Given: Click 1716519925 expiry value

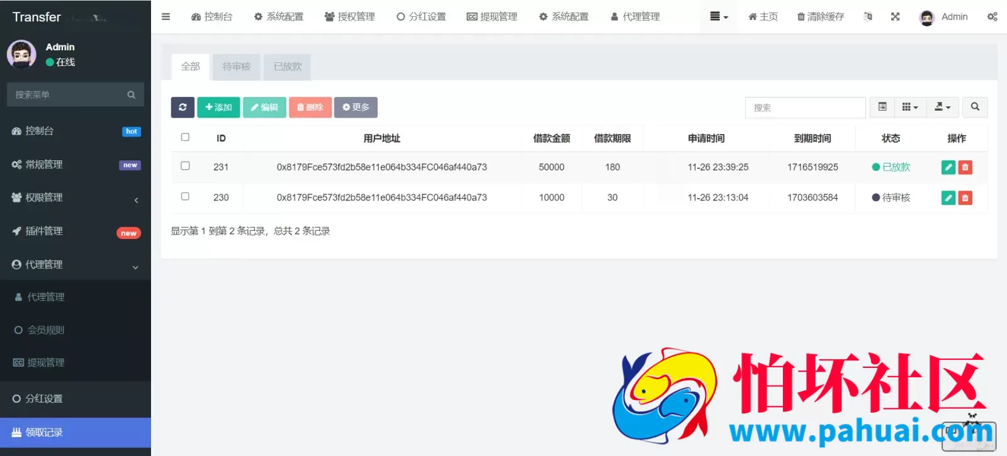Looking at the screenshot, I should pos(813,167).
